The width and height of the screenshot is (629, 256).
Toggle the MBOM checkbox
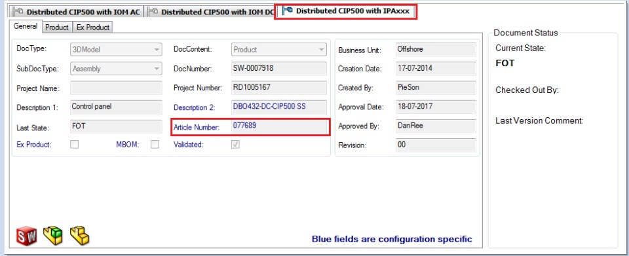pos(155,144)
